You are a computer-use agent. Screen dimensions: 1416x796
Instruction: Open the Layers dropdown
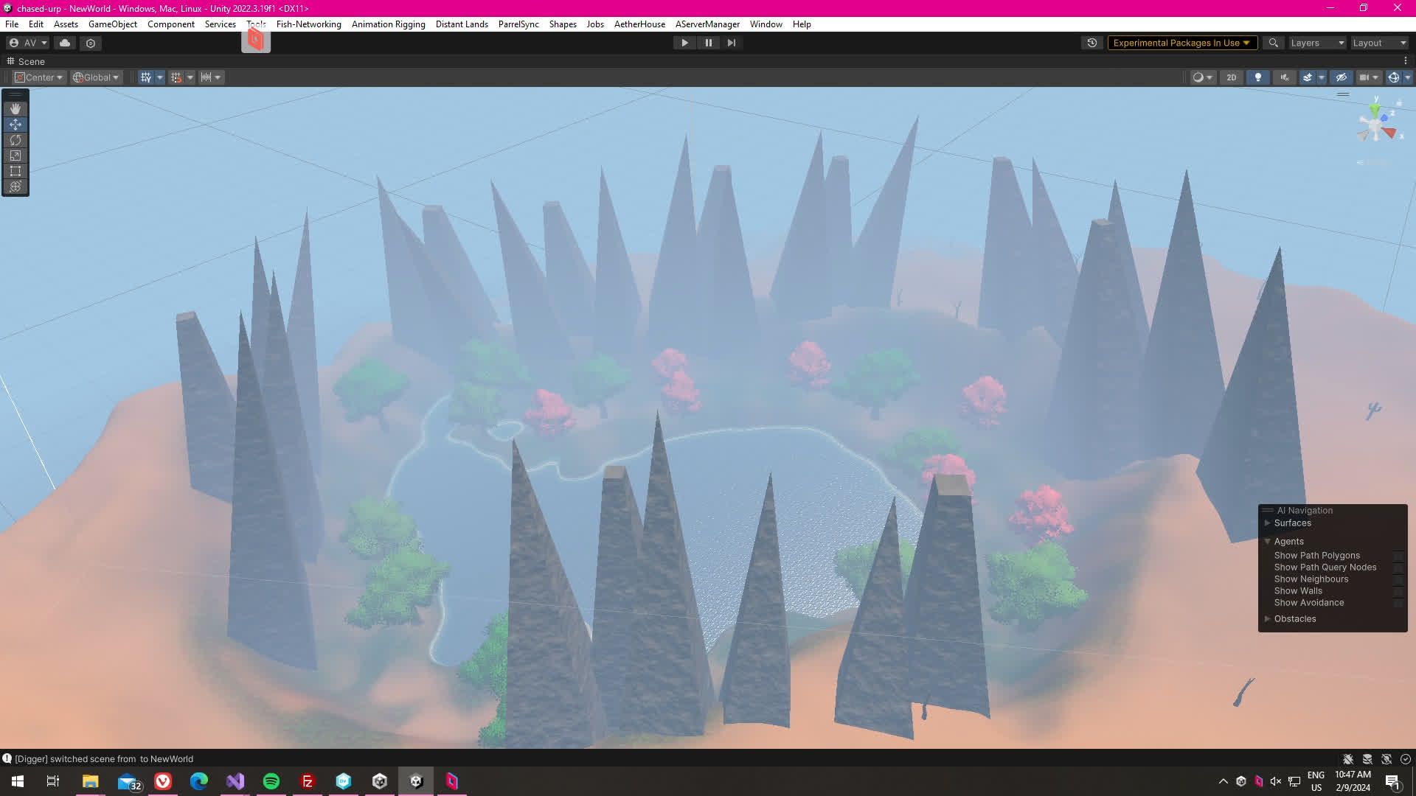point(1317,43)
